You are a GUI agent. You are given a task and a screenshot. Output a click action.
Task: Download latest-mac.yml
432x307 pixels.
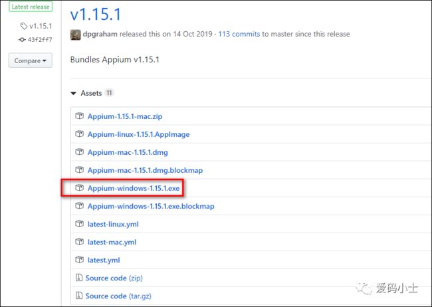(112, 242)
